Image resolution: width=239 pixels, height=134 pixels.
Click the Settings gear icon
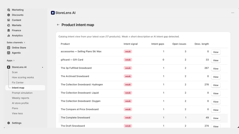pos(9,123)
